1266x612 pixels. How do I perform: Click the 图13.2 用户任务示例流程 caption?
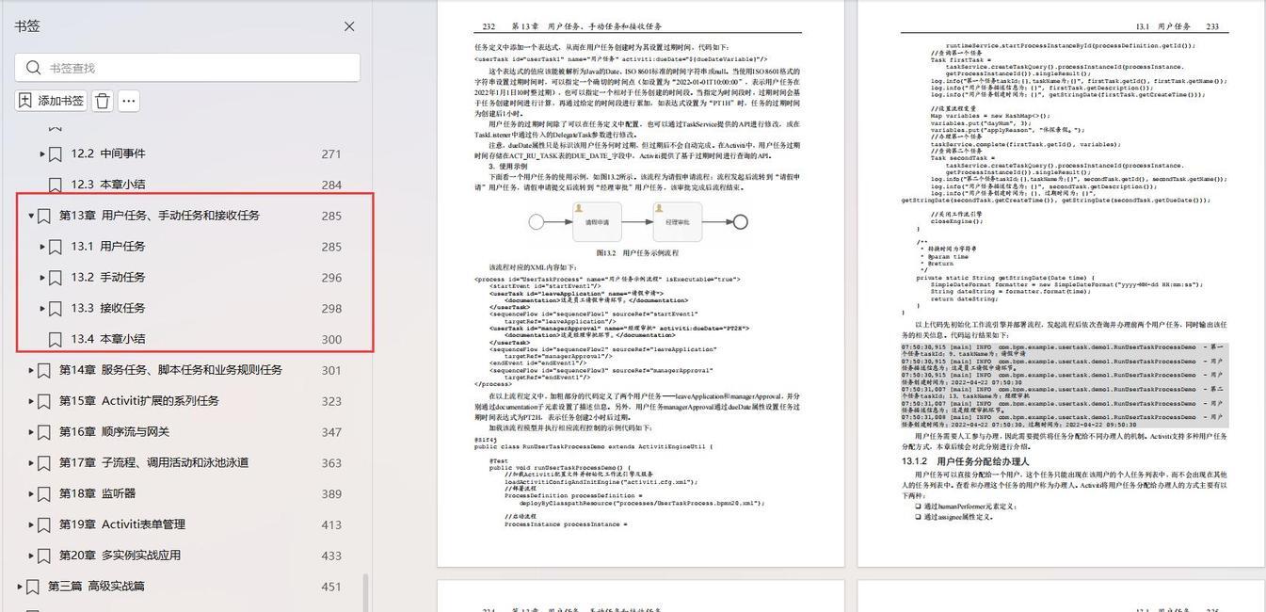(637, 253)
